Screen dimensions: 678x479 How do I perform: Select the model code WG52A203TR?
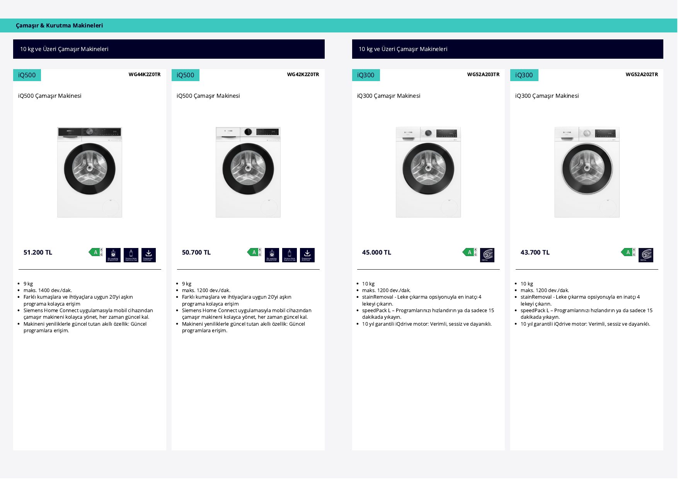(483, 75)
